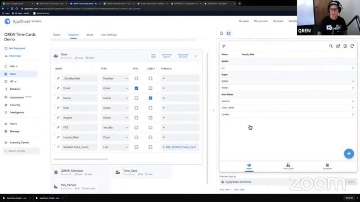Image resolution: width=360 pixels, height=202 pixels.
Task: Open the Data section in sidebar
Action: (13, 74)
